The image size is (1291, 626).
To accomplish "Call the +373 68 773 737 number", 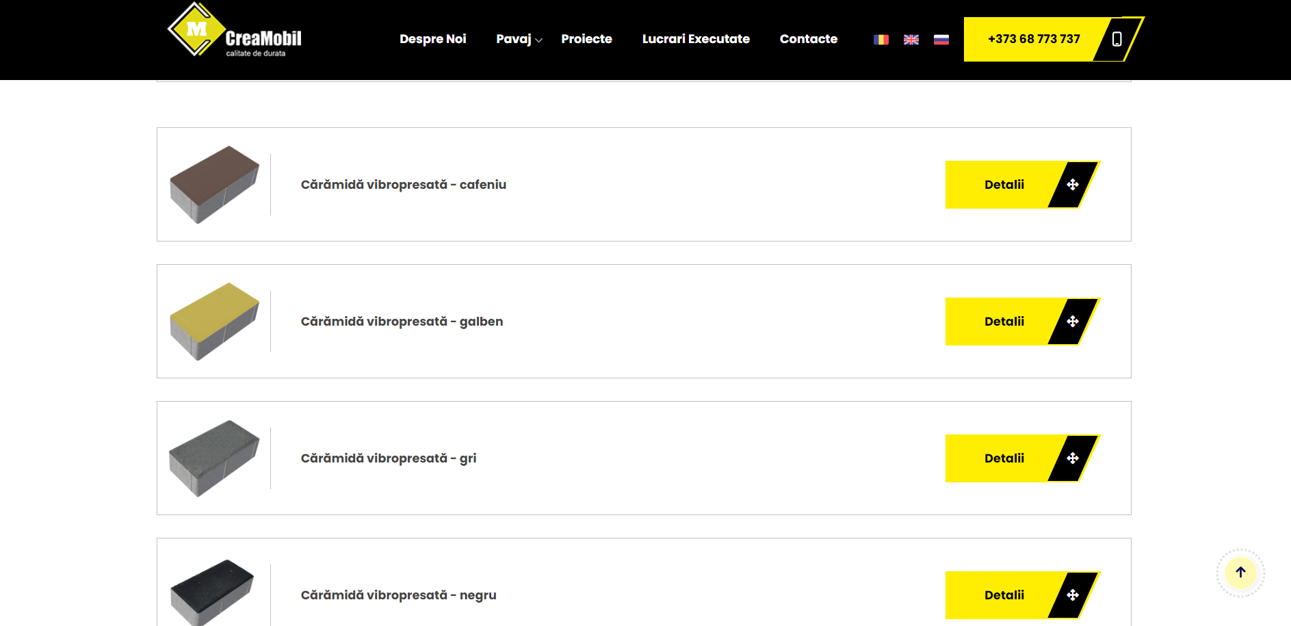I will [1033, 40].
